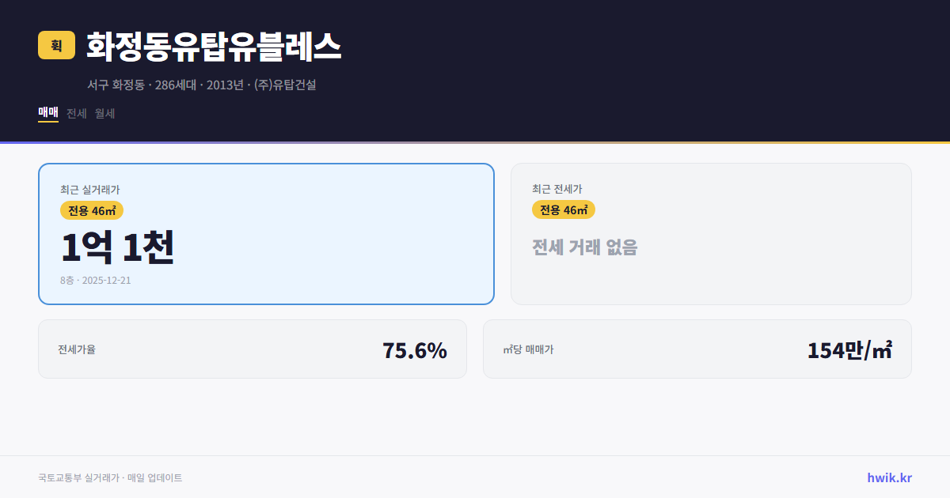Open the hwik.kr link in footer
Image resolution: width=950 pixels, height=498 pixels.
(x=888, y=477)
